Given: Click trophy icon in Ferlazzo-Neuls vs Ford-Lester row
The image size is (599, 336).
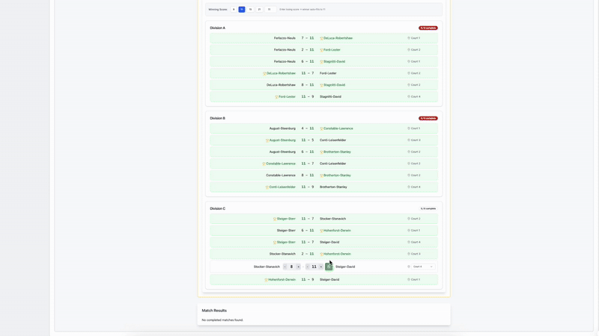Looking at the screenshot, I should 321,50.
